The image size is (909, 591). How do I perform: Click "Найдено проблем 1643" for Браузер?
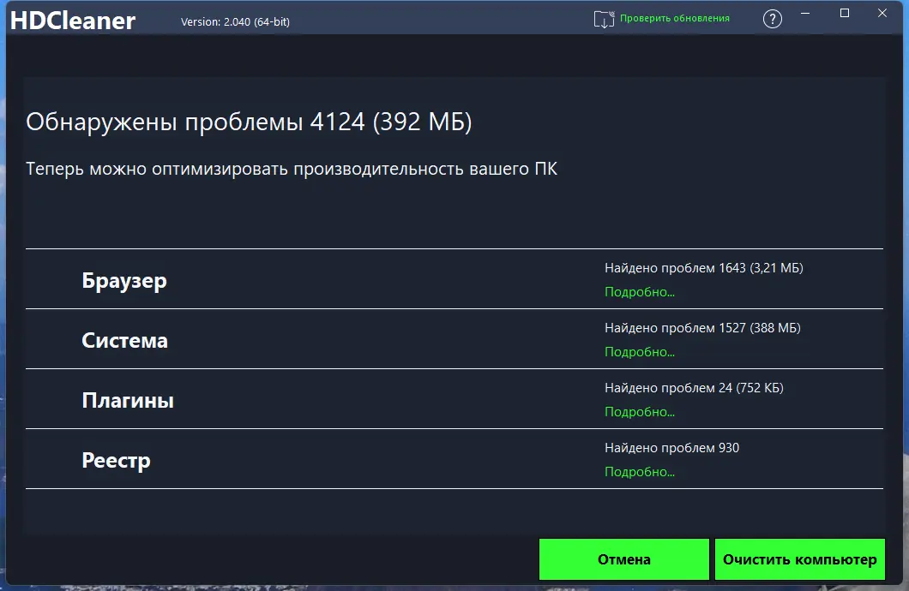tap(703, 267)
